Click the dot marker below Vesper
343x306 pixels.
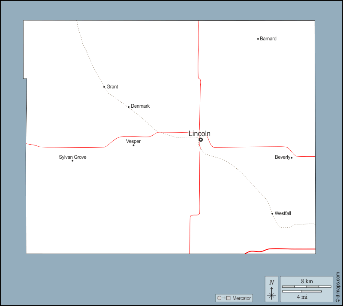tap(133, 145)
